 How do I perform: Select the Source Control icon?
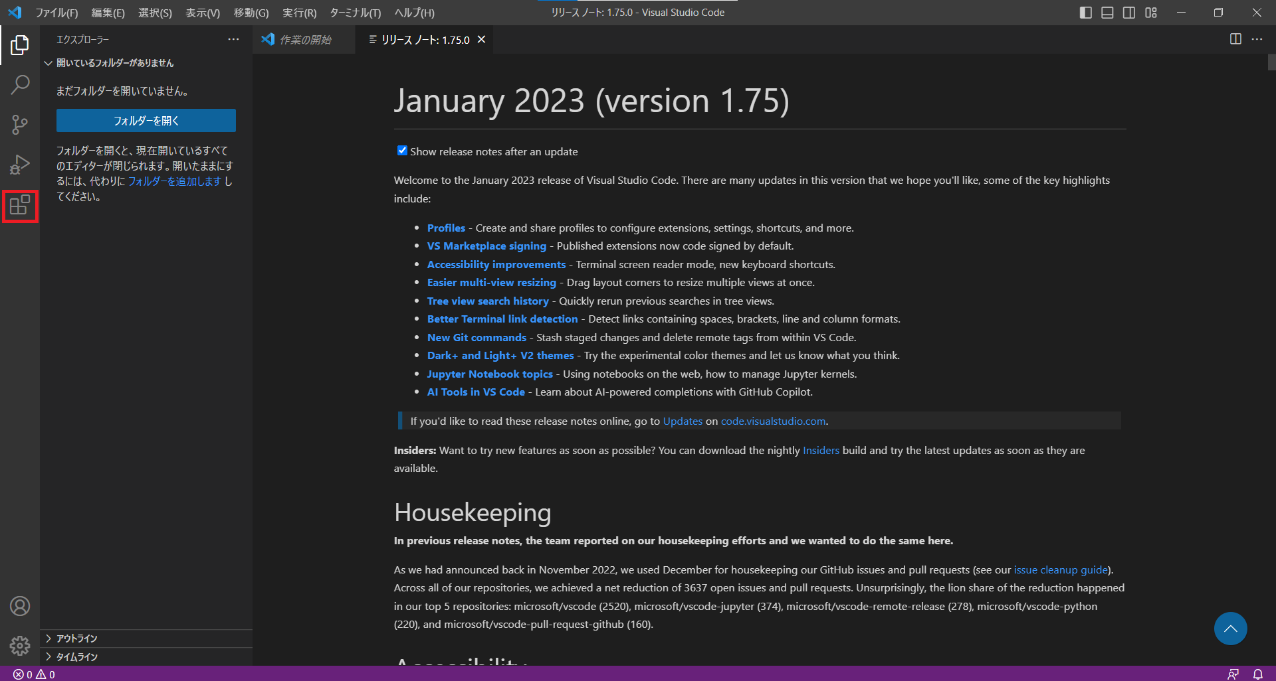[x=20, y=125]
